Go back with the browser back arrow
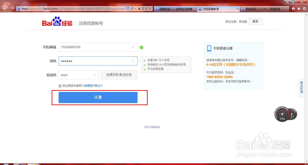The image size is (308, 165). [4, 8]
